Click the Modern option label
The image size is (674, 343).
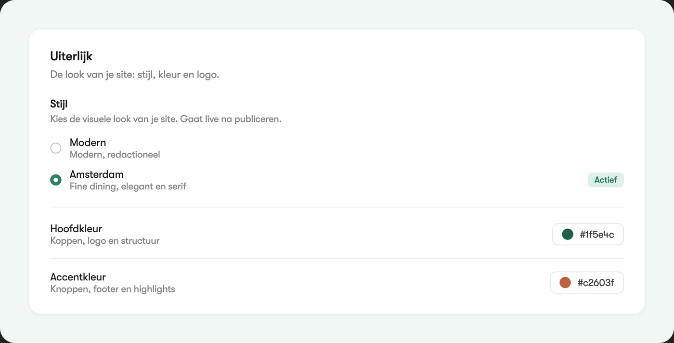pos(88,143)
